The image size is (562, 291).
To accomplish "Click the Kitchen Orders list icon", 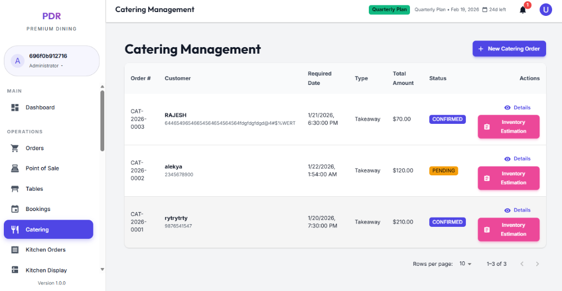I will point(15,249).
